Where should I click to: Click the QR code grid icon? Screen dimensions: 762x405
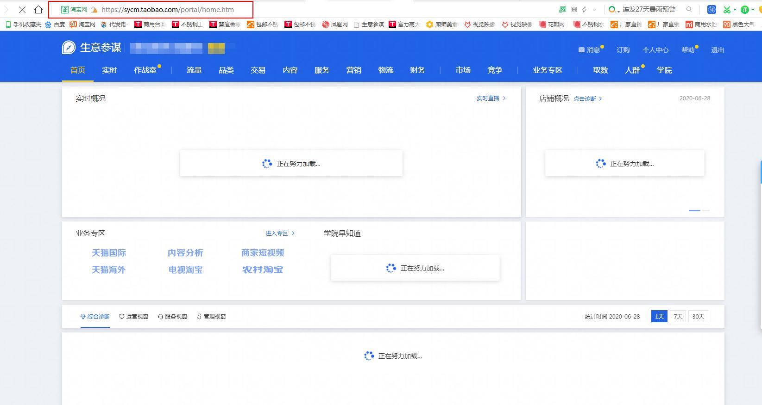574,9
